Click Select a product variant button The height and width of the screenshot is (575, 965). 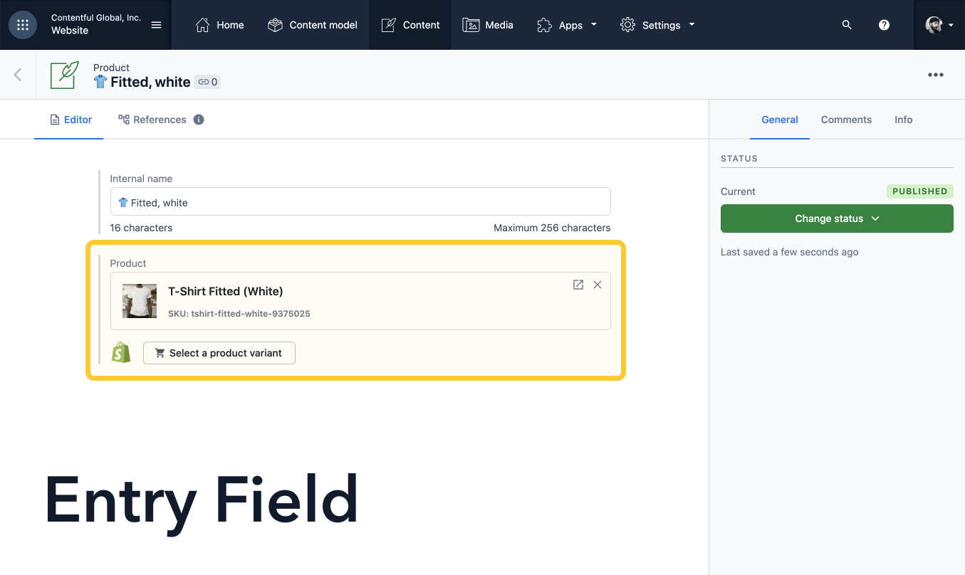coord(219,353)
